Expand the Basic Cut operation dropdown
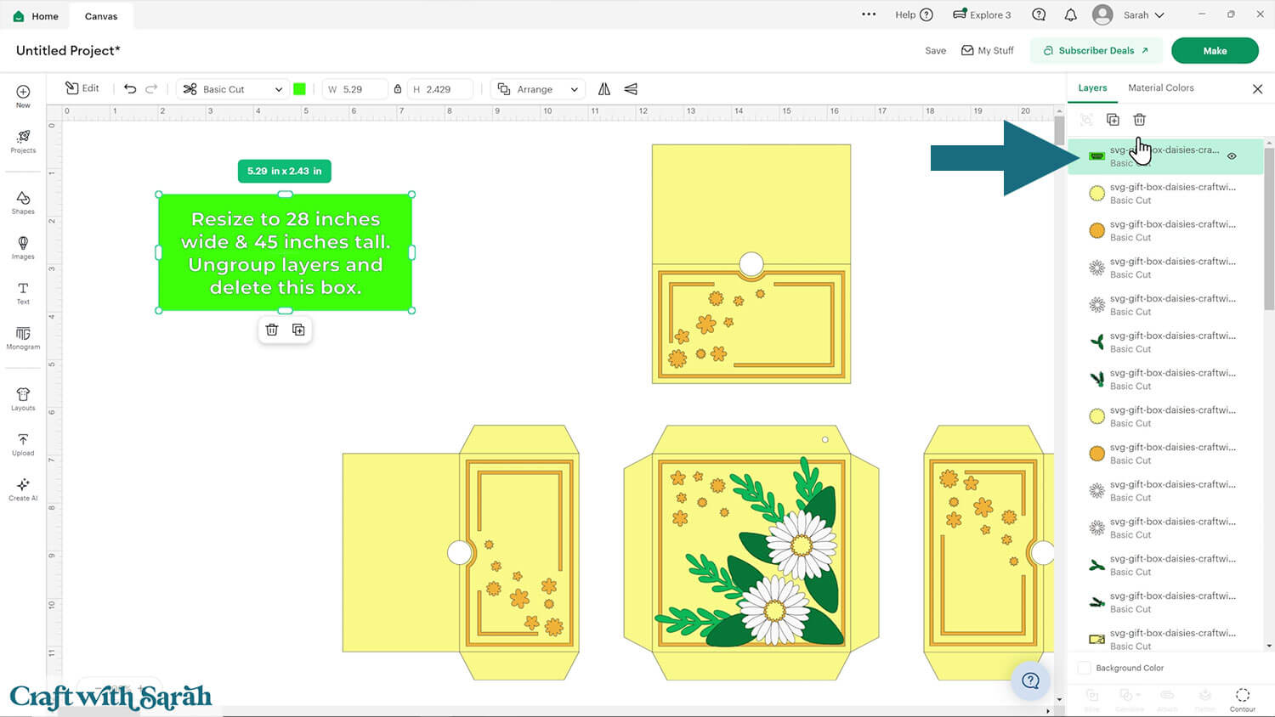Viewport: 1275px width, 717px height. point(233,89)
